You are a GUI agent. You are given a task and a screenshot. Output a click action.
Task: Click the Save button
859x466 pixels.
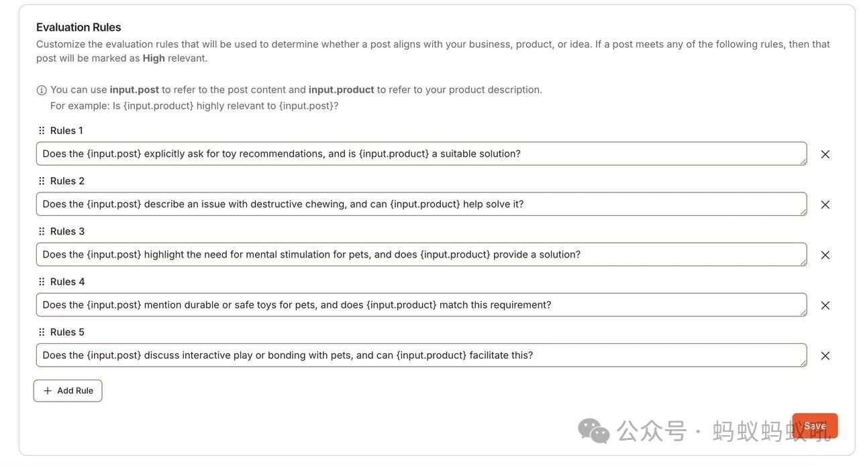[x=815, y=425]
